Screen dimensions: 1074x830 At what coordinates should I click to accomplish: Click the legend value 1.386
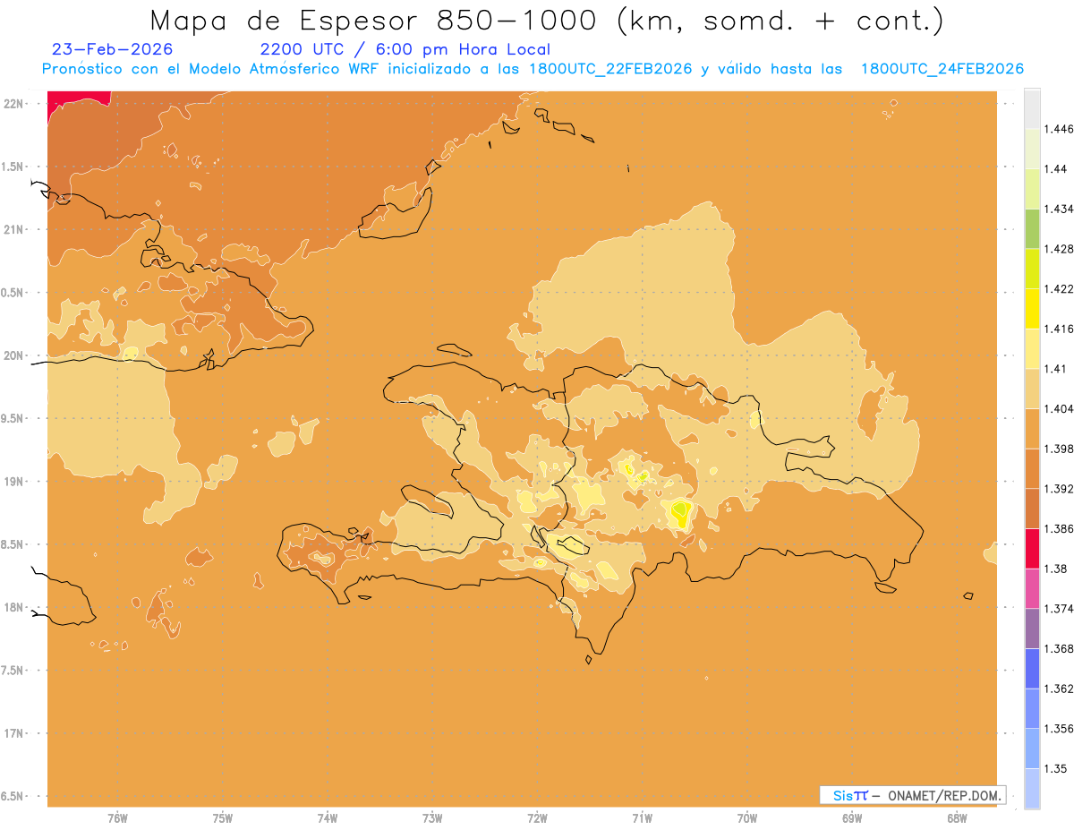pyautogui.click(x=1061, y=529)
